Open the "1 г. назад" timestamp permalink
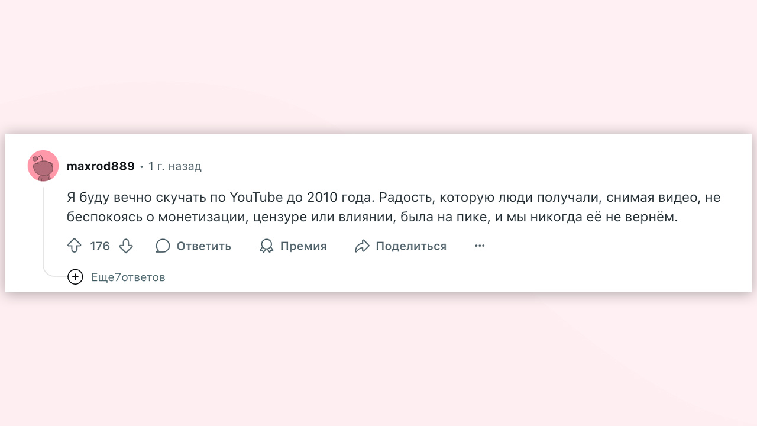This screenshot has height=426, width=757. [175, 166]
